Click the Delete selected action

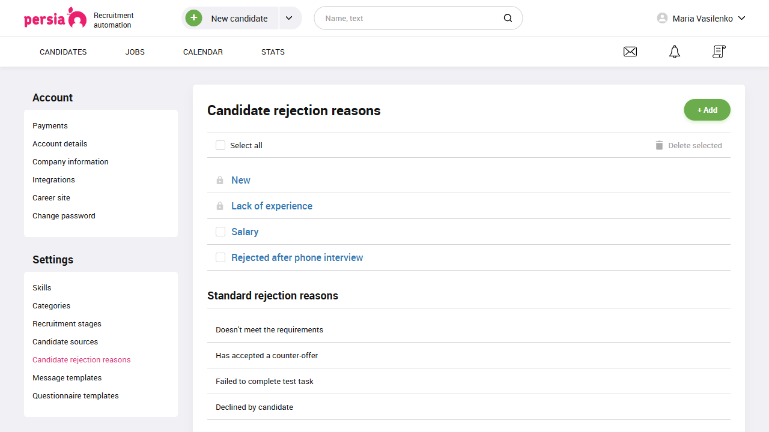(x=694, y=145)
